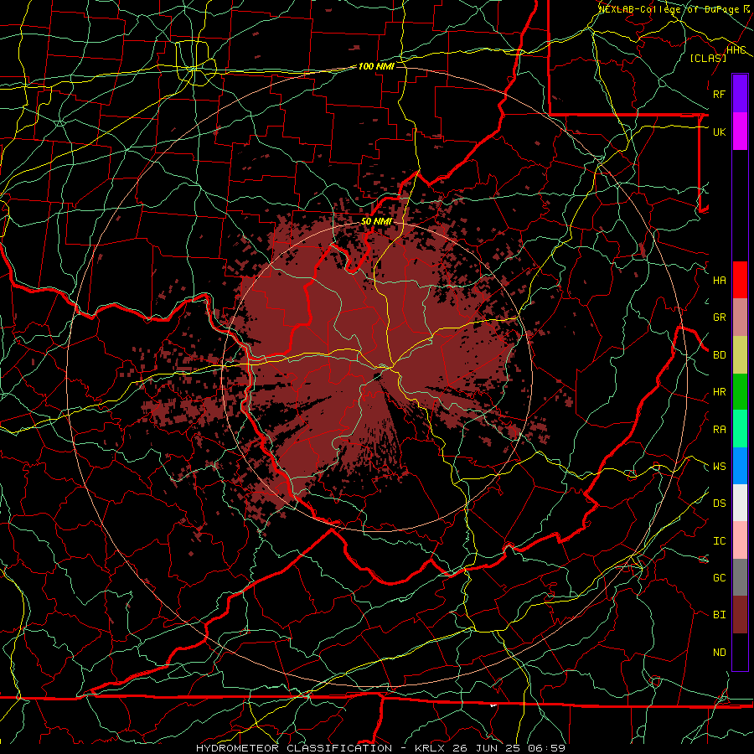The width and height of the screenshot is (754, 754).
Task: Click the [CLAS] label above the legend
Action: [708, 58]
